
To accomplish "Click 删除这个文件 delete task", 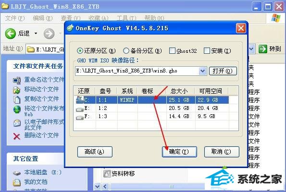I will tap(41, 135).
